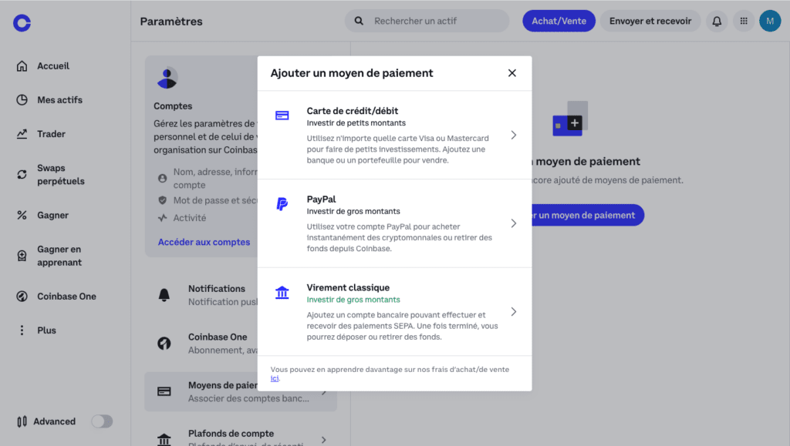The width and height of the screenshot is (790, 446).
Task: Click the credit card icon for Carte de crédit/débit
Action: coord(282,115)
